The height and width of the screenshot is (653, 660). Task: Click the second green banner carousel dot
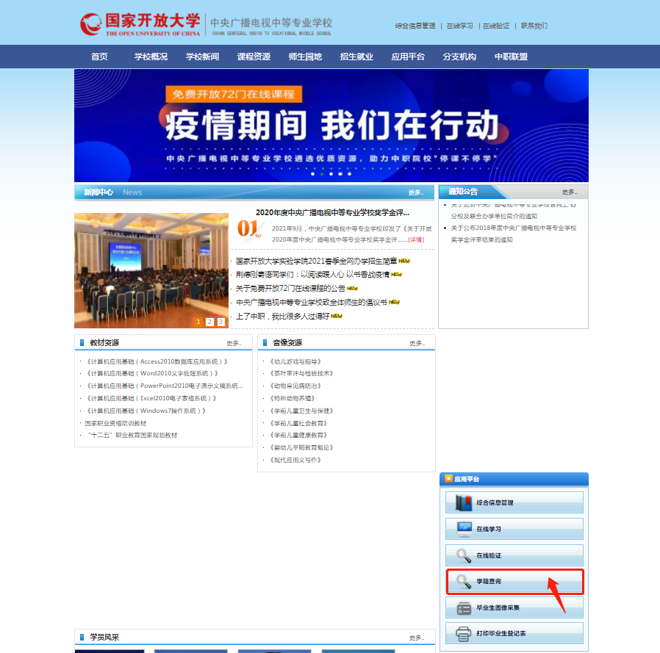point(322,174)
